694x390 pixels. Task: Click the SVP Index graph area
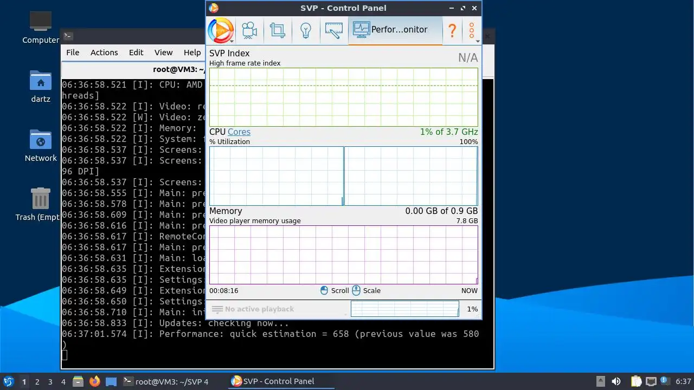(344, 97)
